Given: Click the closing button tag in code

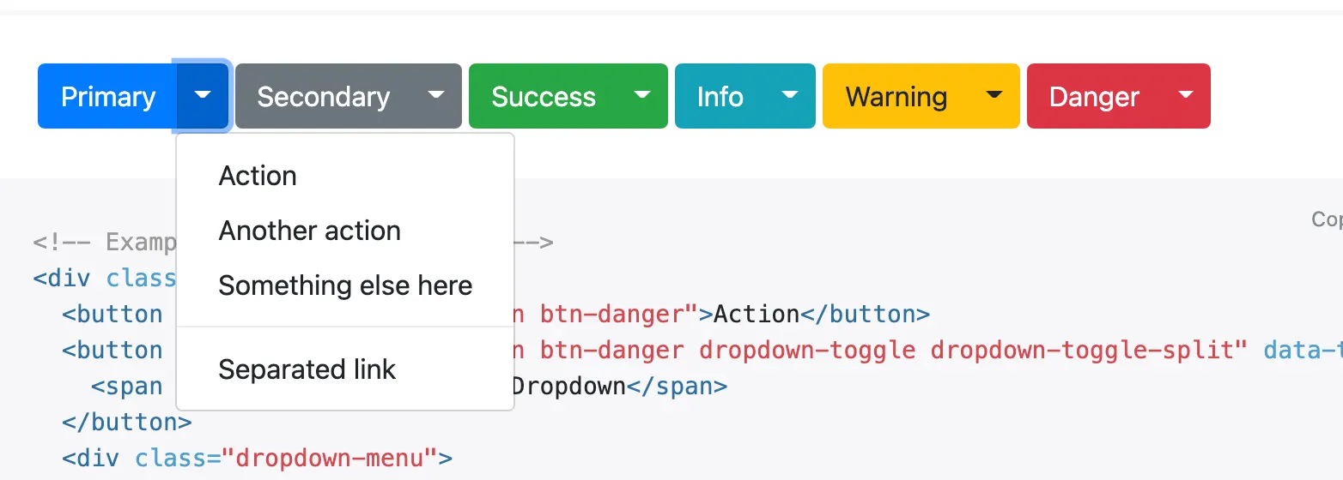Looking at the screenshot, I should (x=126, y=422).
